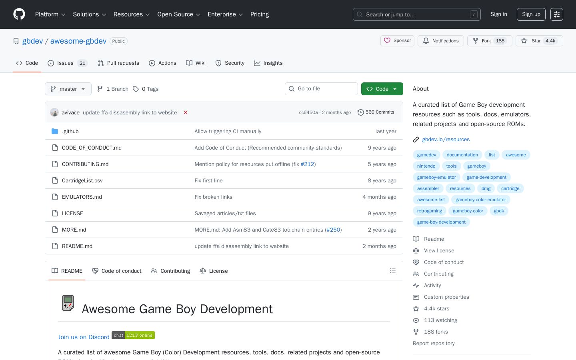The height and width of the screenshot is (360, 576).
Task: Click the Sign in link
Action: point(499,14)
